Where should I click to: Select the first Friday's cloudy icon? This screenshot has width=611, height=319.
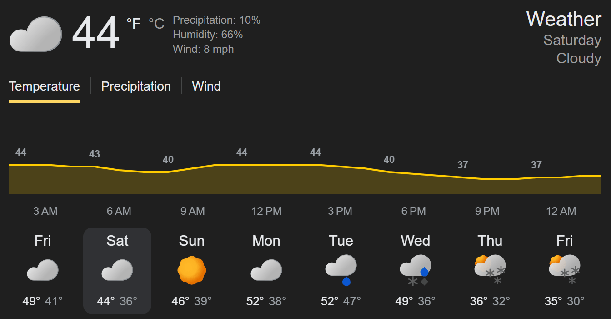[43, 270]
